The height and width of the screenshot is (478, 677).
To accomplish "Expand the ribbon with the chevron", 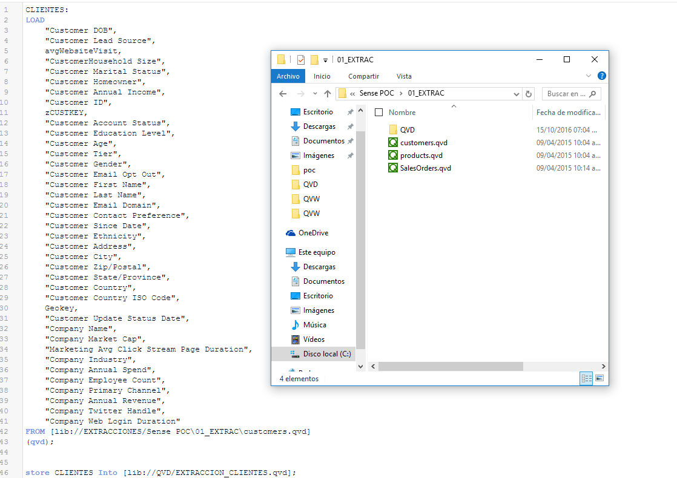I will click(589, 76).
